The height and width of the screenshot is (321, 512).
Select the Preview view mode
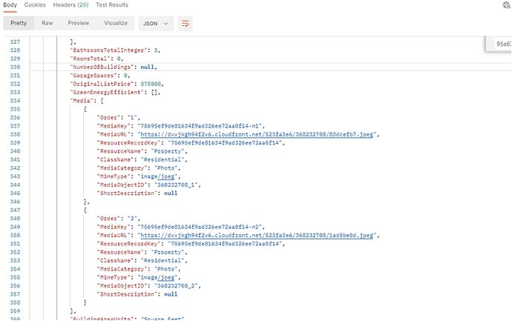tap(79, 23)
